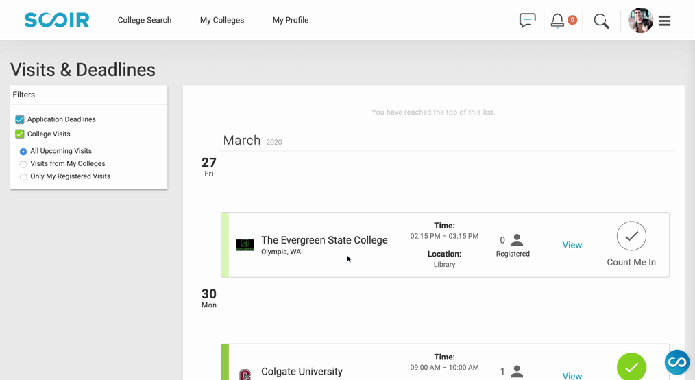This screenshot has height=380, width=695.
Task: Click the magnifying glass search icon
Action: point(602,21)
